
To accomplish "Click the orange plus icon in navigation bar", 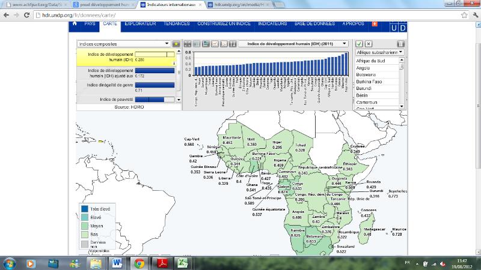I will [375, 23].
